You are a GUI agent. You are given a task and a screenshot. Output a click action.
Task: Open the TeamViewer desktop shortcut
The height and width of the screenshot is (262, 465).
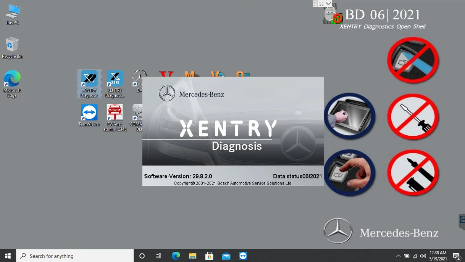[x=89, y=116]
